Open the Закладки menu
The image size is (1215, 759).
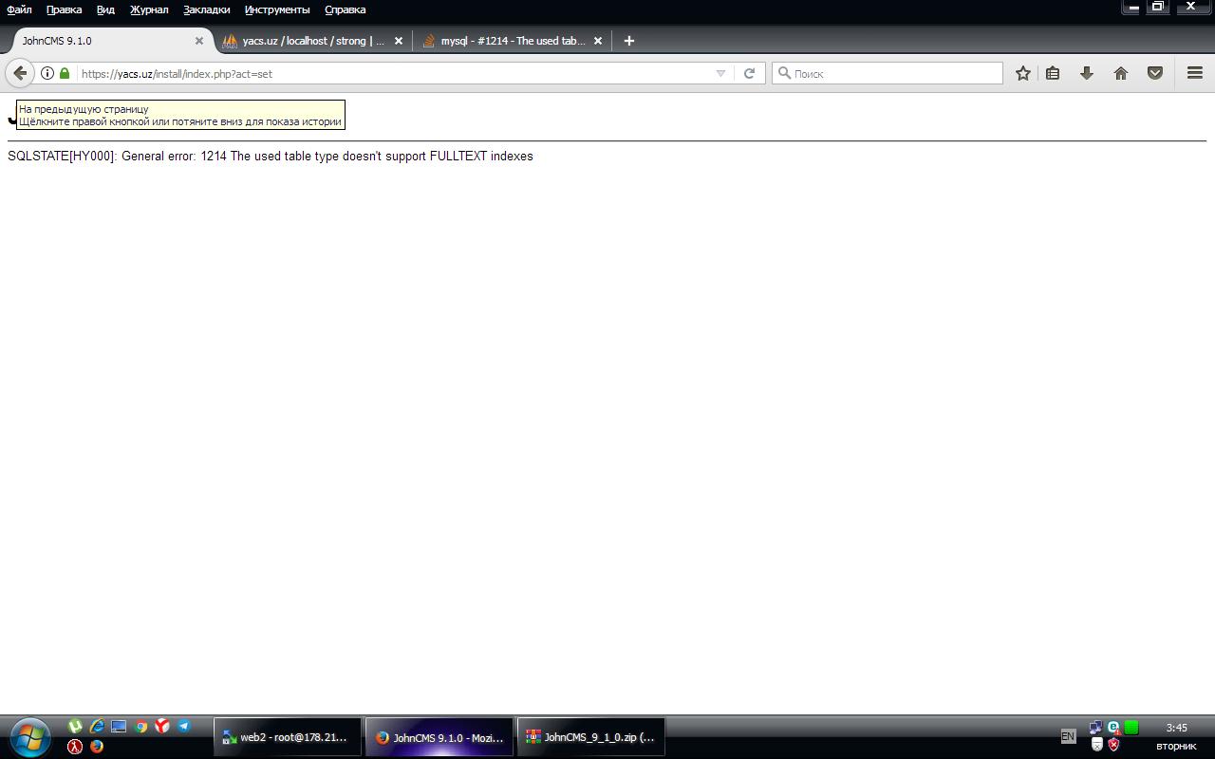[x=207, y=9]
